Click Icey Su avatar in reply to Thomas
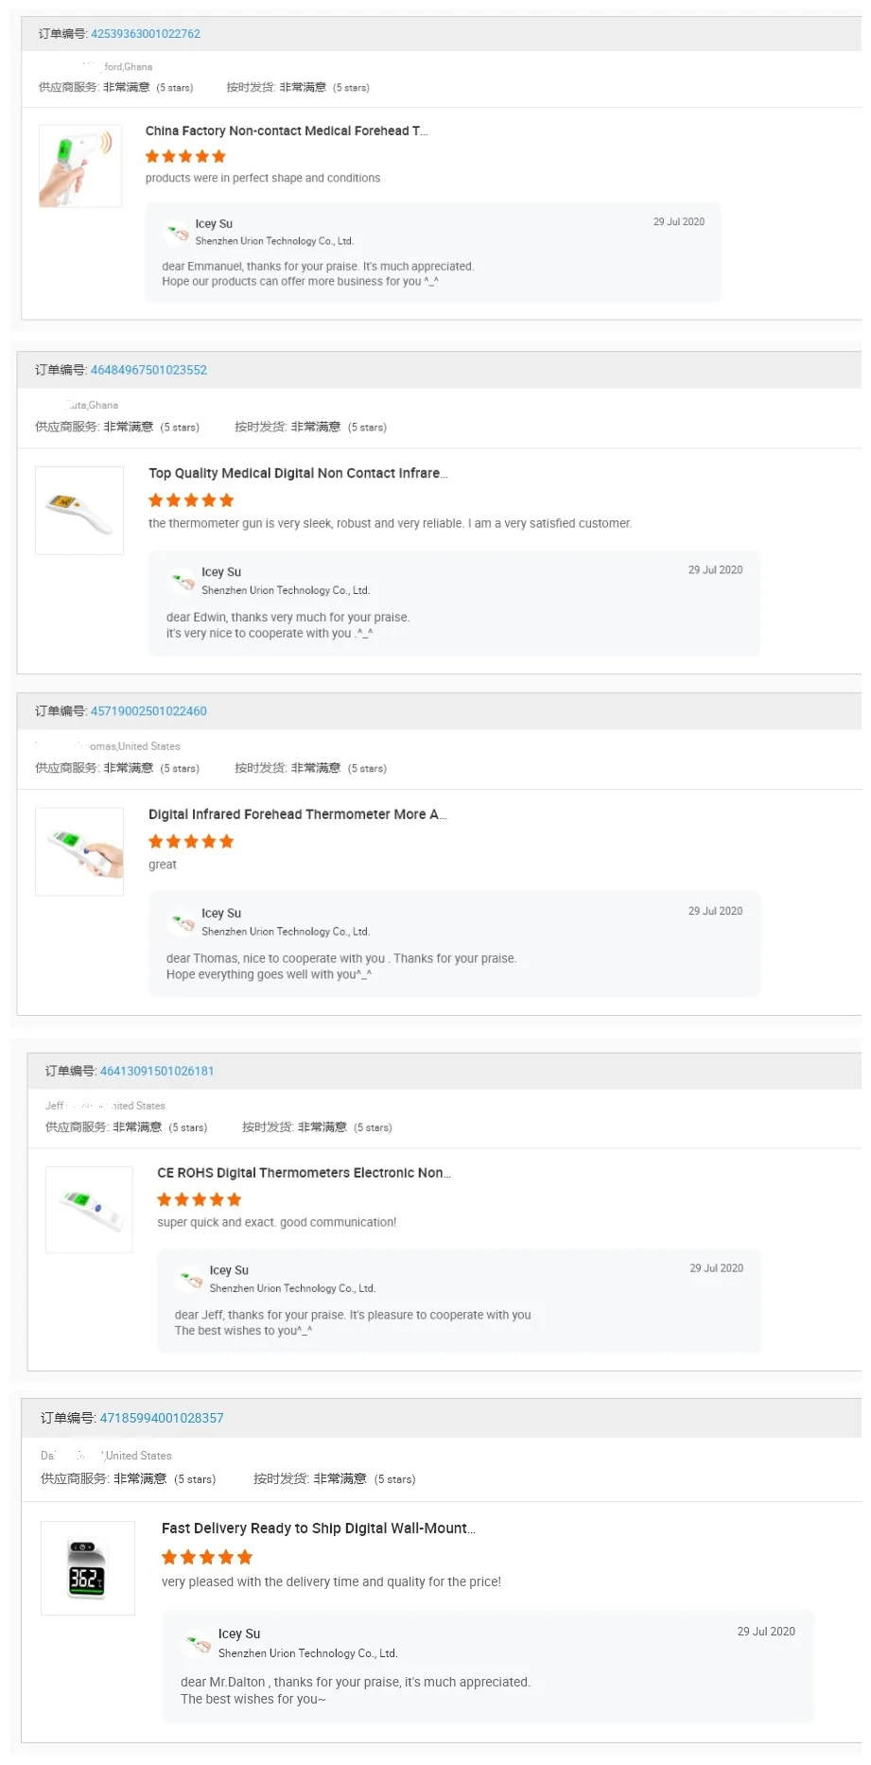 pos(183,922)
